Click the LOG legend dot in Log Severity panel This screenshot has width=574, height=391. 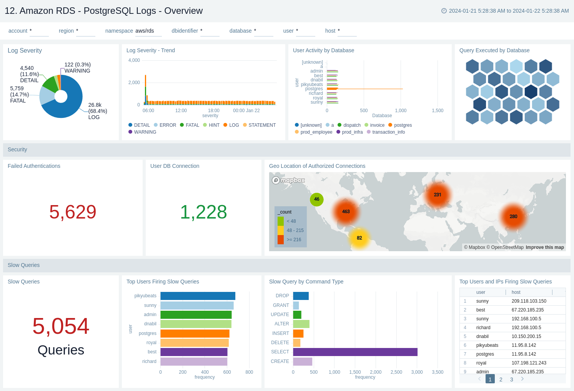(225, 125)
